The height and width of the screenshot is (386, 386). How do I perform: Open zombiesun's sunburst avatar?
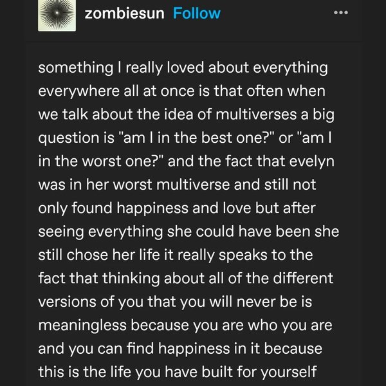57,14
